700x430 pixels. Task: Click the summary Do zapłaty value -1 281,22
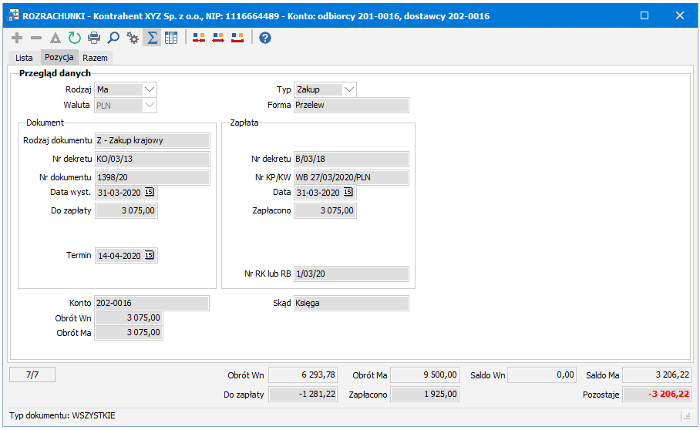coord(303,395)
